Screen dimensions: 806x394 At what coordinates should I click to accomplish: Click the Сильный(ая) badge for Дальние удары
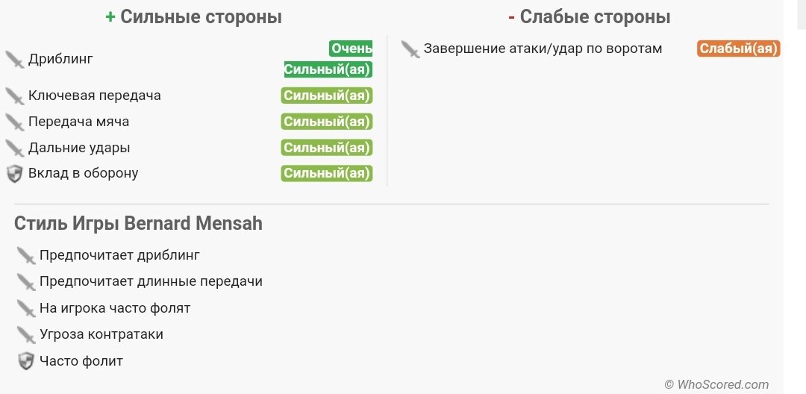327,148
